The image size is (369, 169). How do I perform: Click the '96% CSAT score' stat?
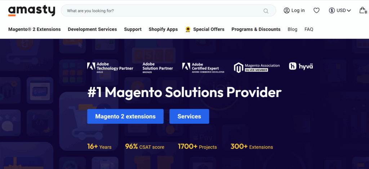tap(145, 147)
